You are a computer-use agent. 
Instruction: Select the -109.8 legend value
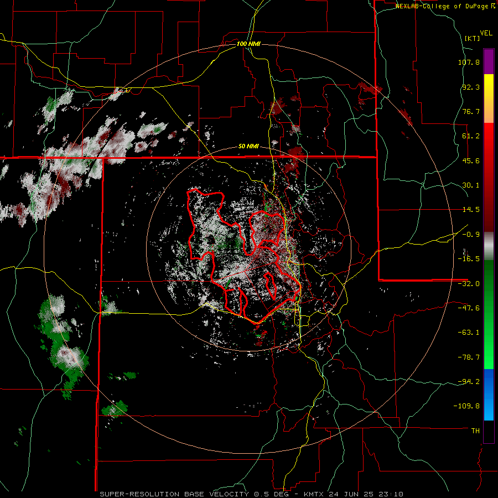(466, 406)
